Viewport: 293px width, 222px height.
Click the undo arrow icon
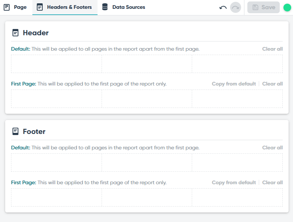[x=223, y=7]
